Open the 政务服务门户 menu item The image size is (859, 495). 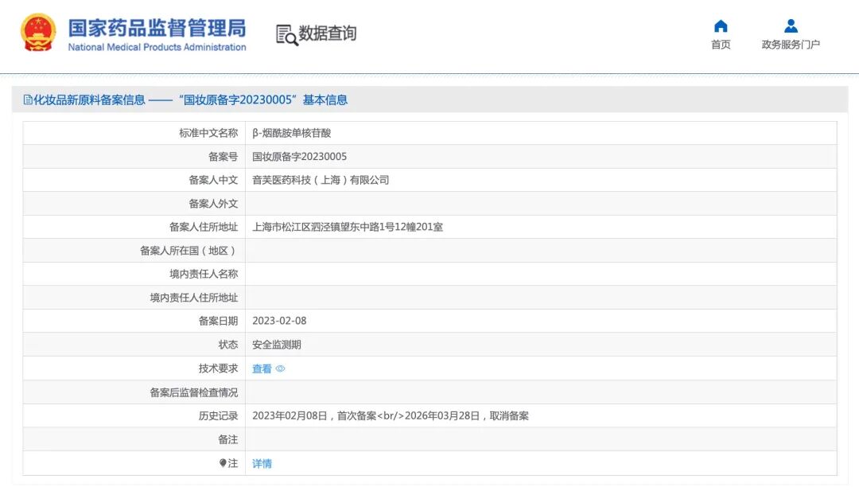[x=791, y=45]
